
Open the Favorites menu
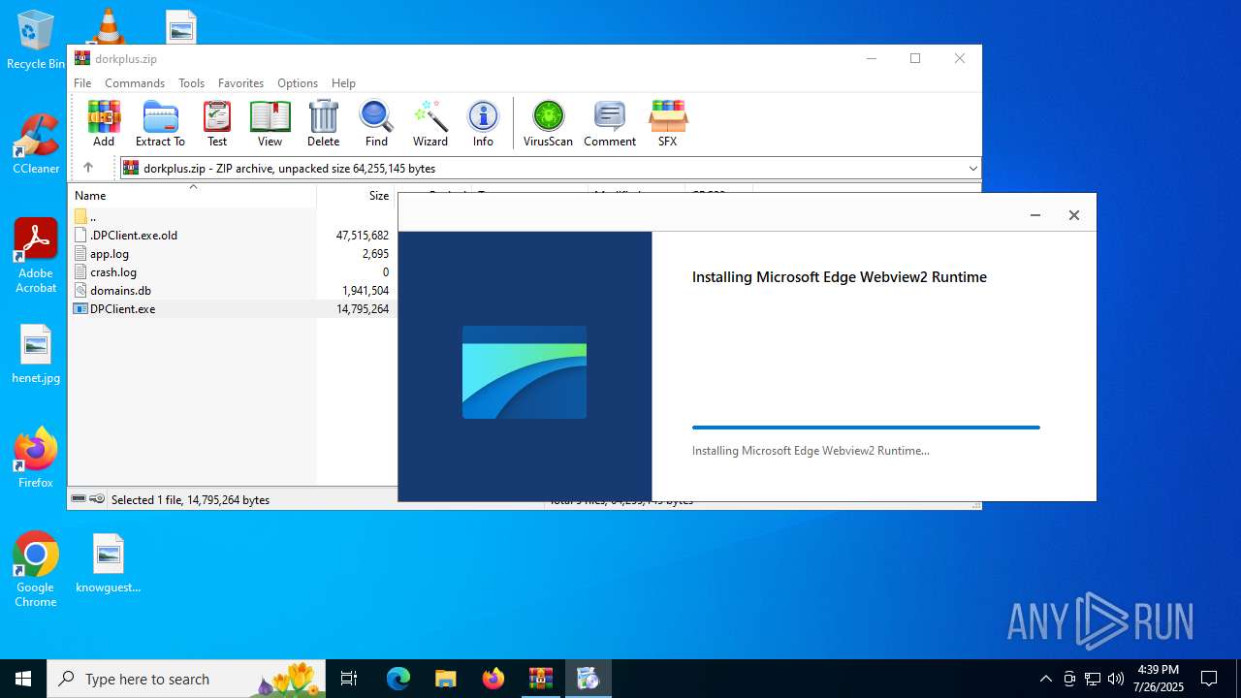pos(240,83)
